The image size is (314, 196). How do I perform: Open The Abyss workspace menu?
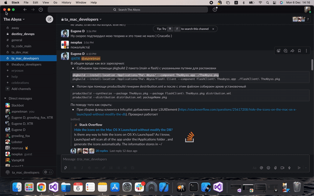(x=14, y=19)
